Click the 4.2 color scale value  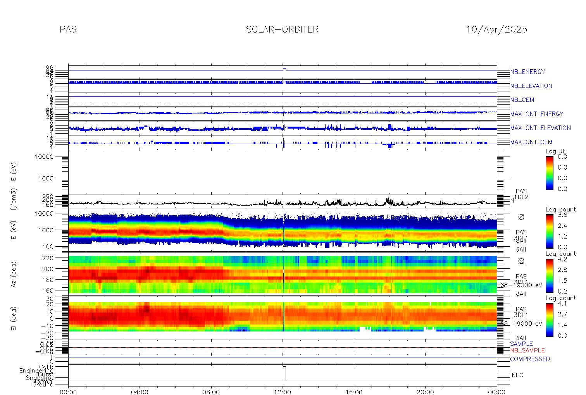(x=562, y=259)
